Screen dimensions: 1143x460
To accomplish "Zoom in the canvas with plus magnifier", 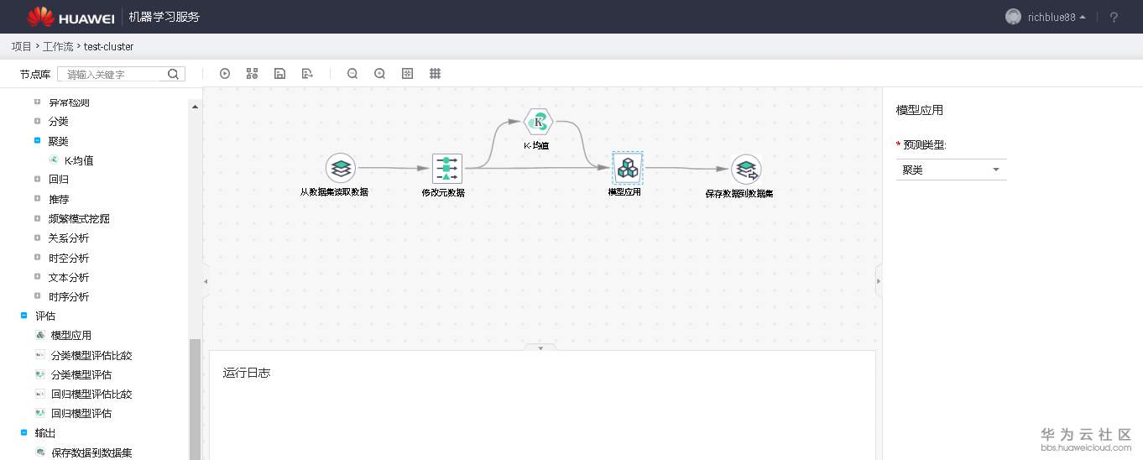I will (x=379, y=74).
